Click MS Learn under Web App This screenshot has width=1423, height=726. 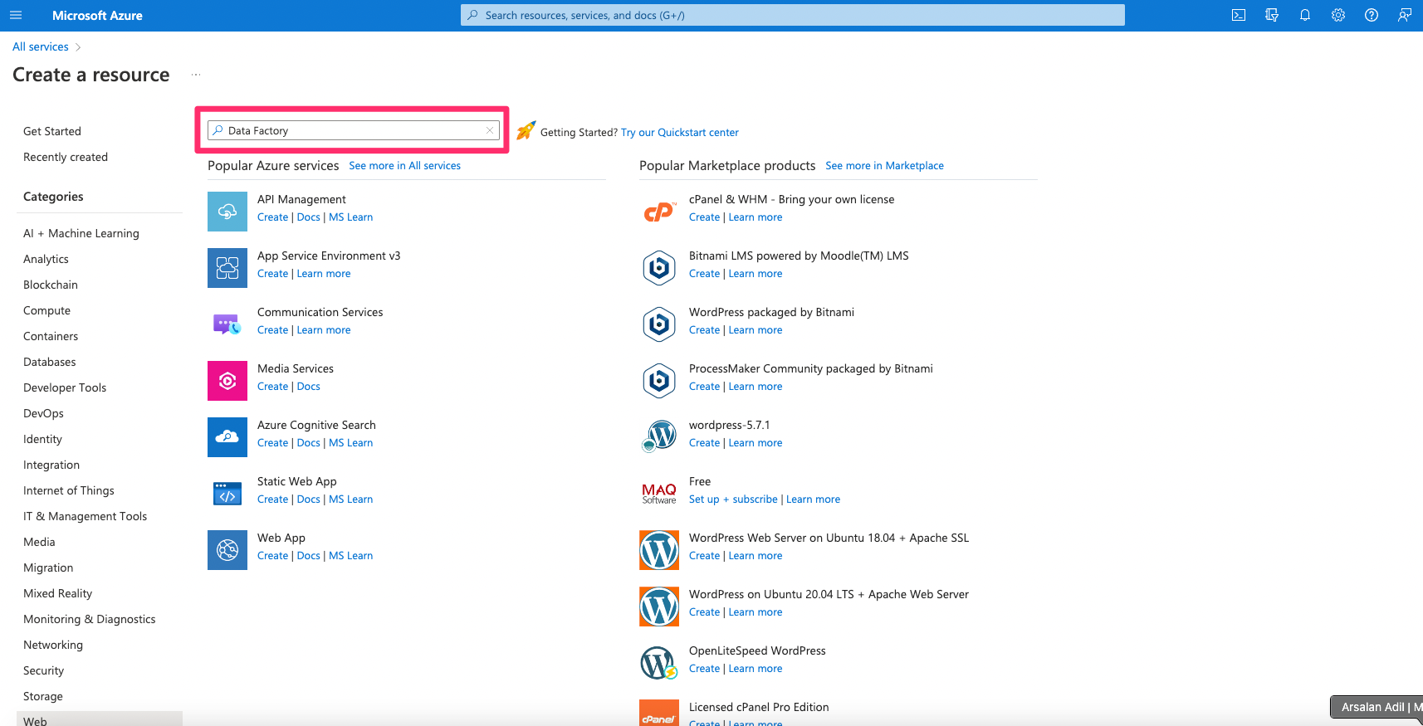(x=350, y=555)
